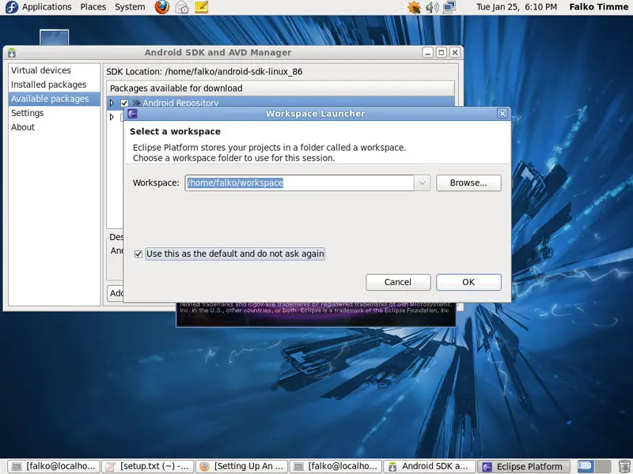The image size is (633, 474).
Task: Expand the second repository tree node
Action: pos(112,117)
